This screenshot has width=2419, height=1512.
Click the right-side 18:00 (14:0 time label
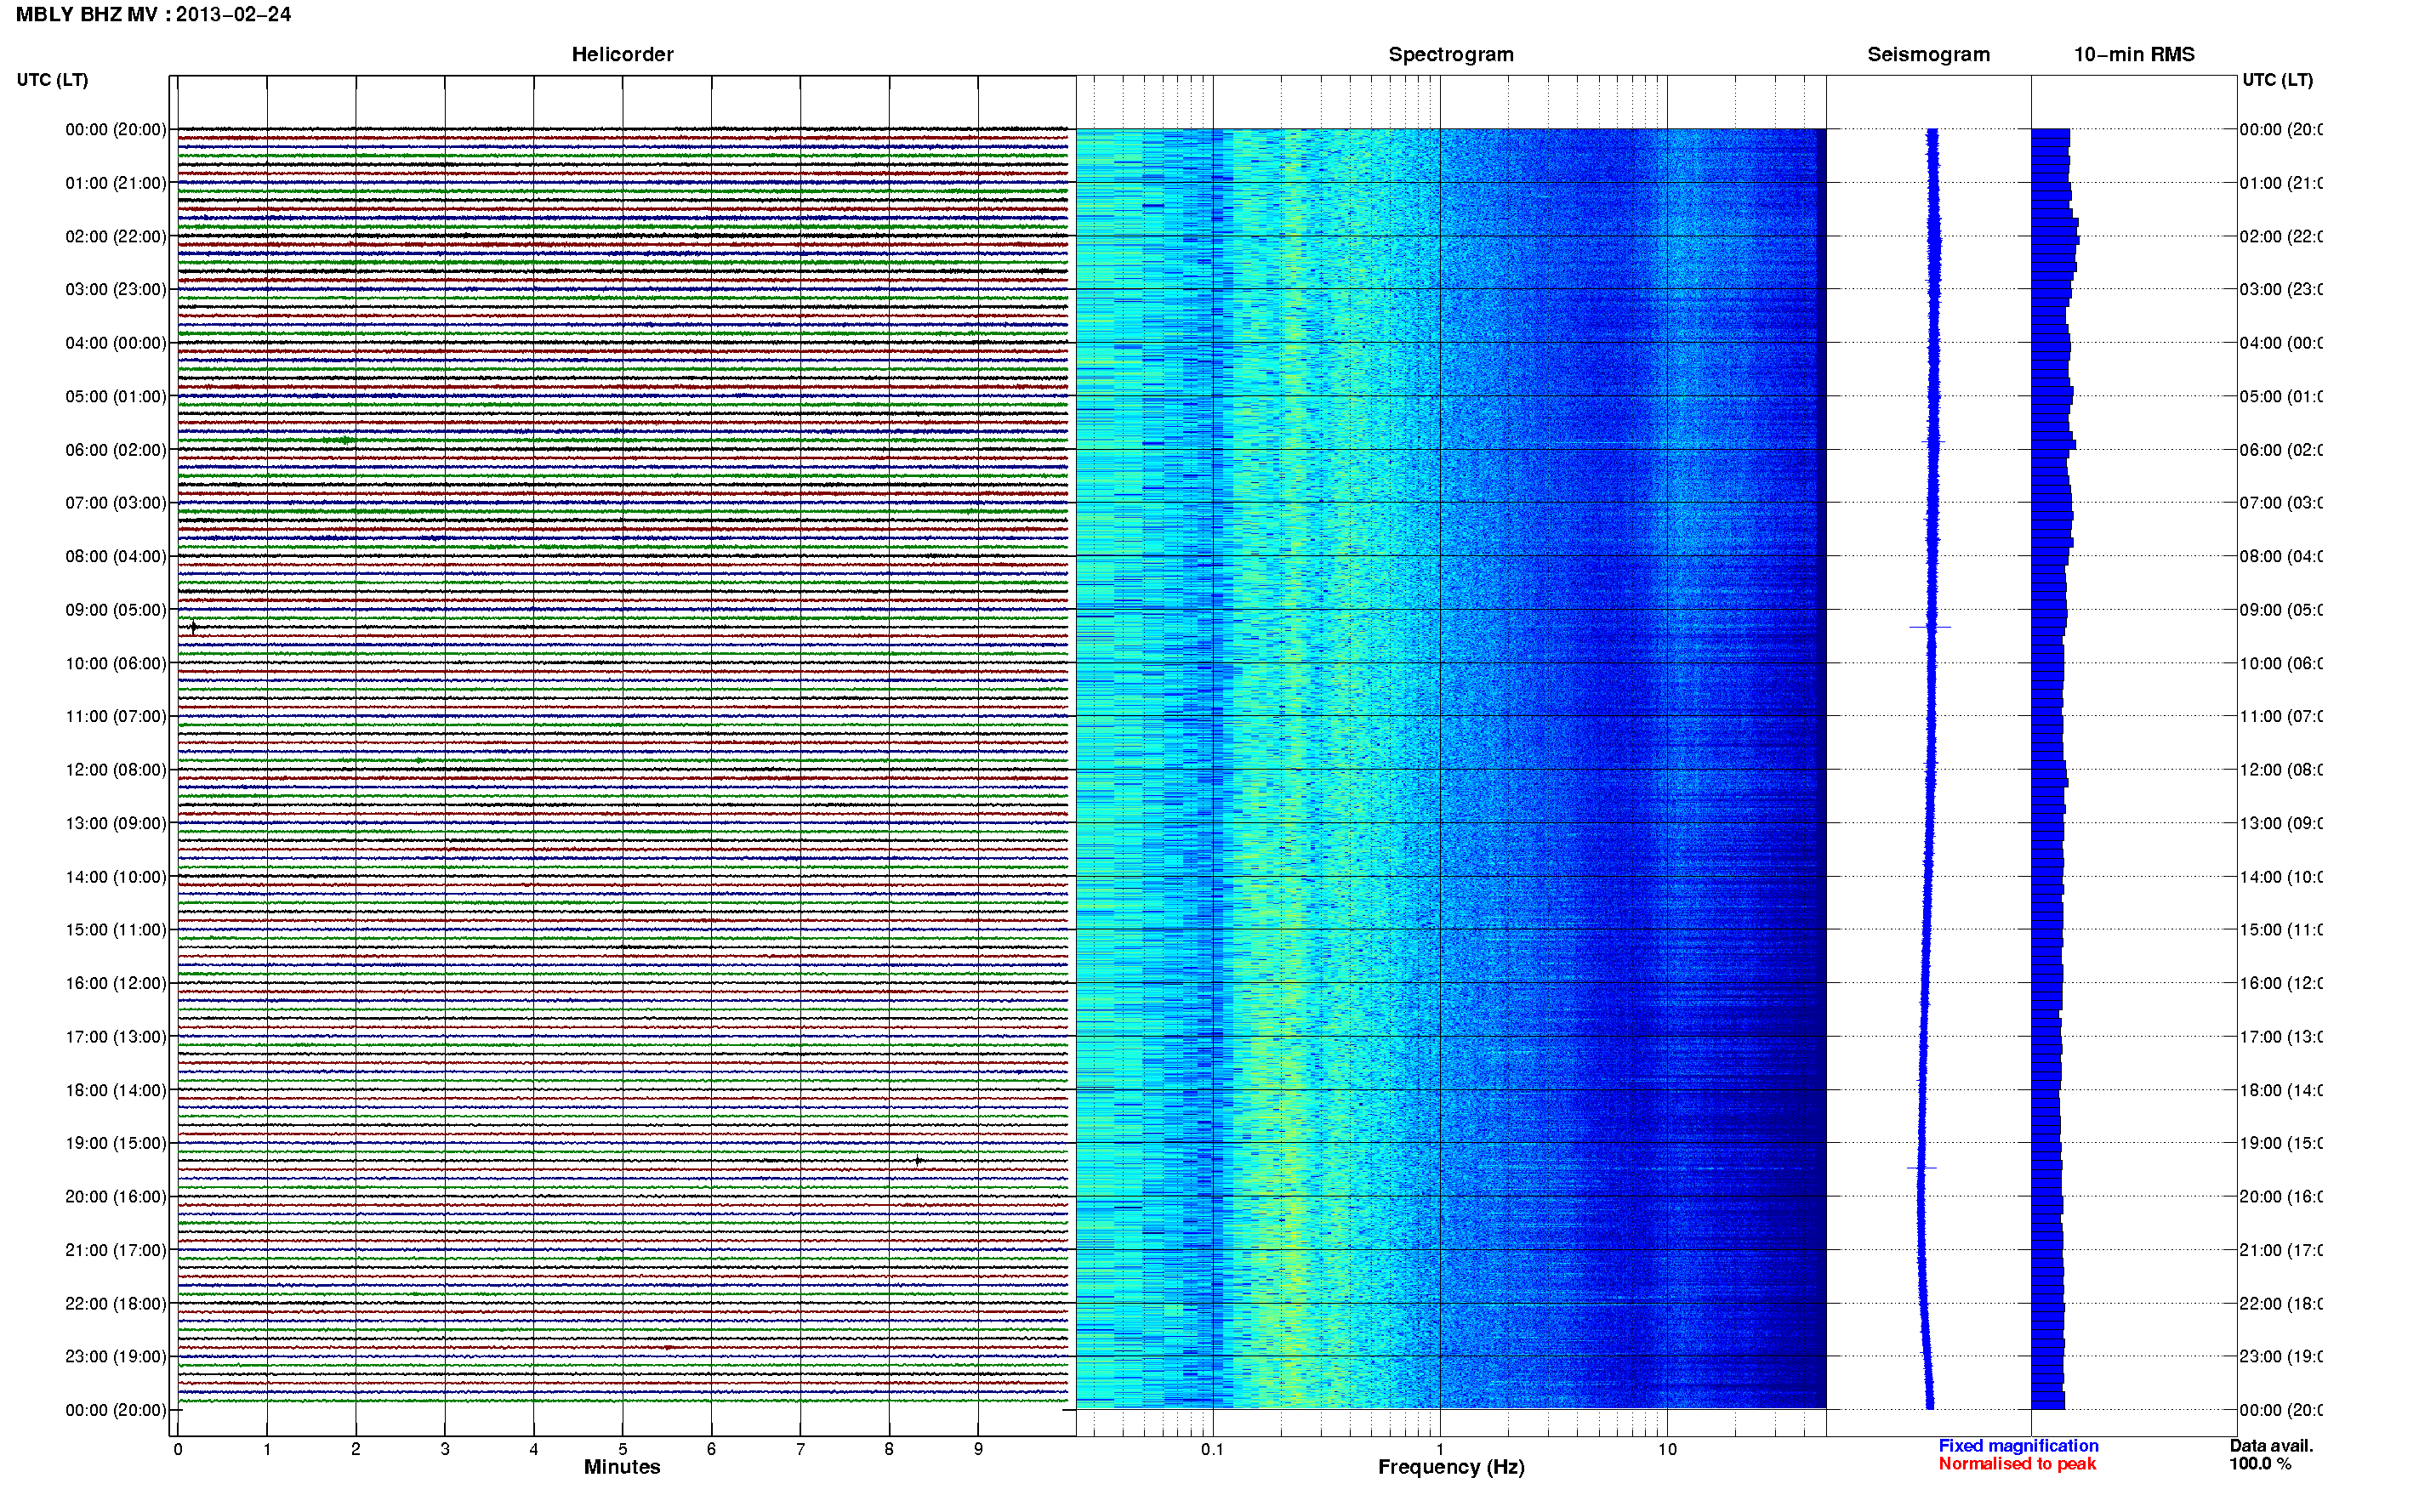pyautogui.click(x=2281, y=1090)
